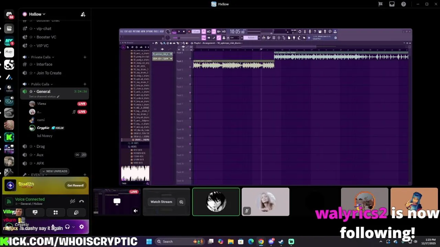
Task: Click the FL Studio record button
Action: point(189,31)
